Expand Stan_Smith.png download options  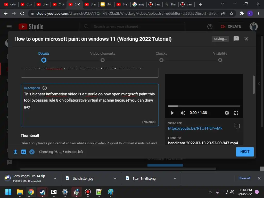tap(175, 178)
